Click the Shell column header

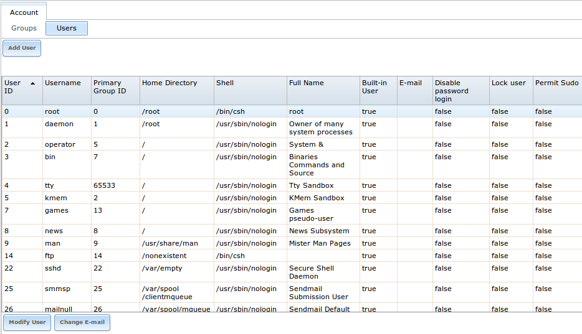(x=225, y=83)
